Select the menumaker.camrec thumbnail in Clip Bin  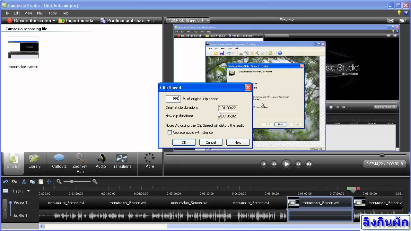point(23,50)
